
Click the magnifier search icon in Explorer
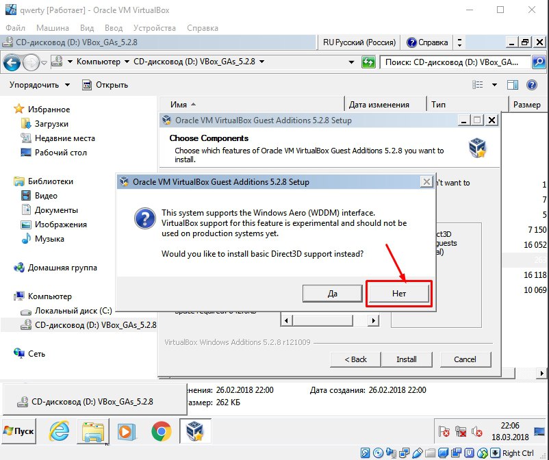539,62
